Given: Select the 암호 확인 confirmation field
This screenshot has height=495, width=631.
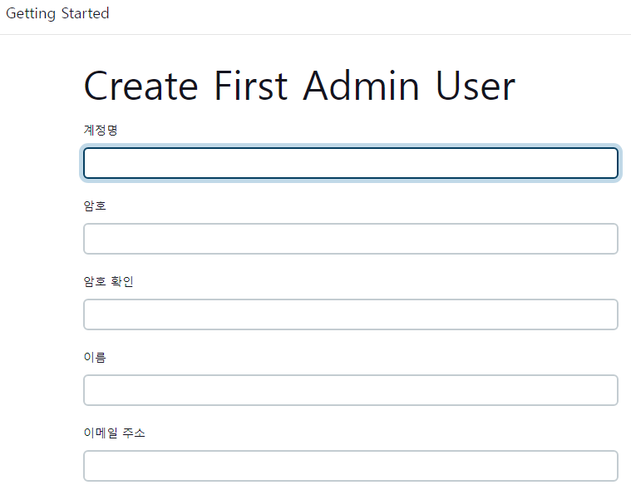Looking at the screenshot, I should click(350, 314).
